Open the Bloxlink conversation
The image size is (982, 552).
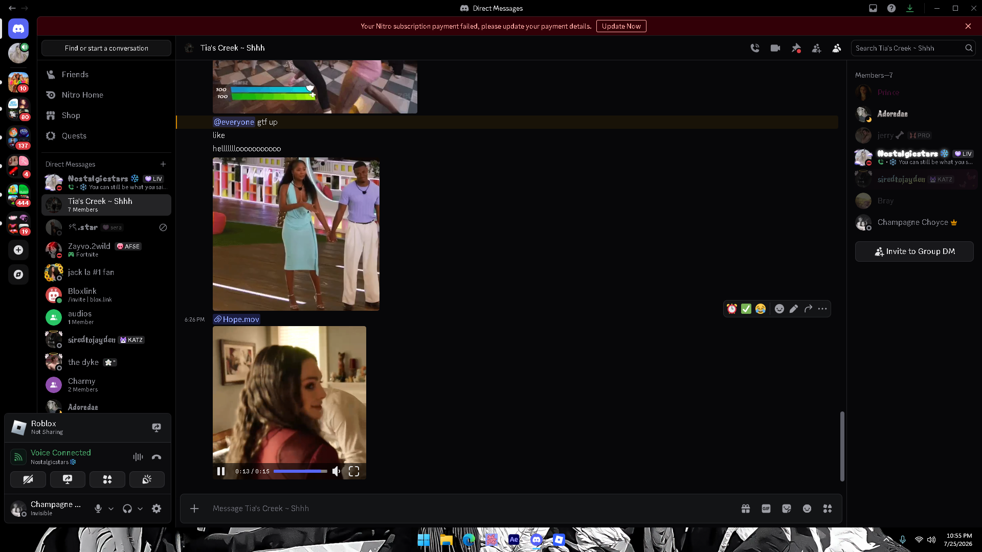pyautogui.click(x=106, y=295)
